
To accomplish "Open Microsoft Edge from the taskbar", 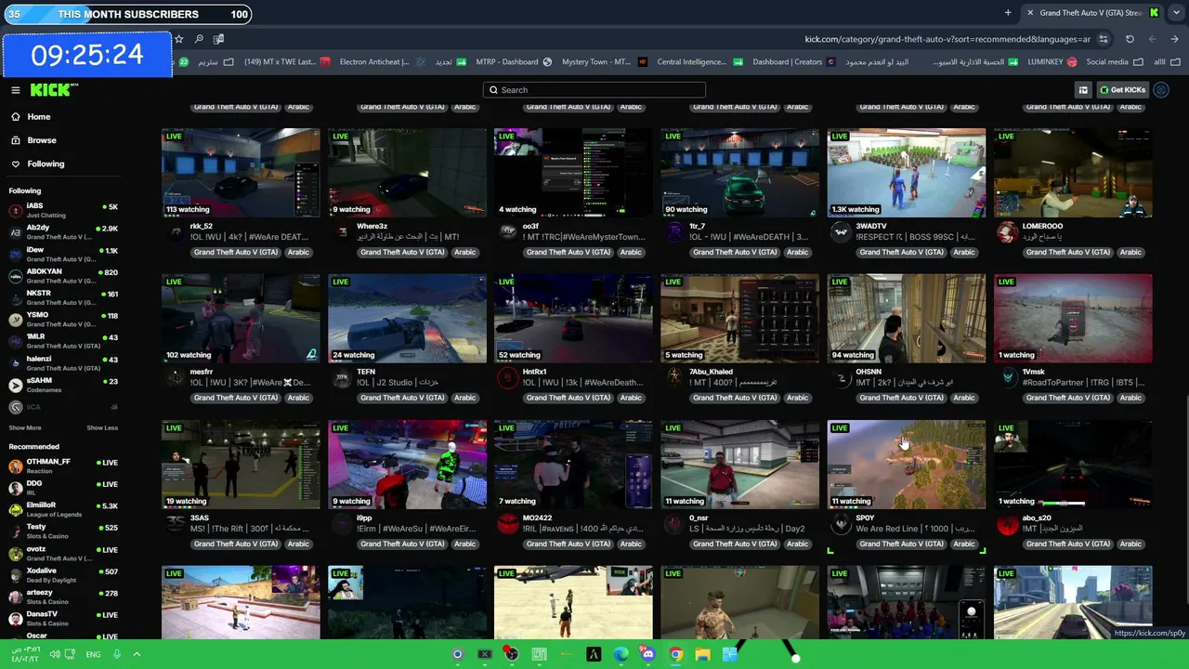I will tap(621, 654).
